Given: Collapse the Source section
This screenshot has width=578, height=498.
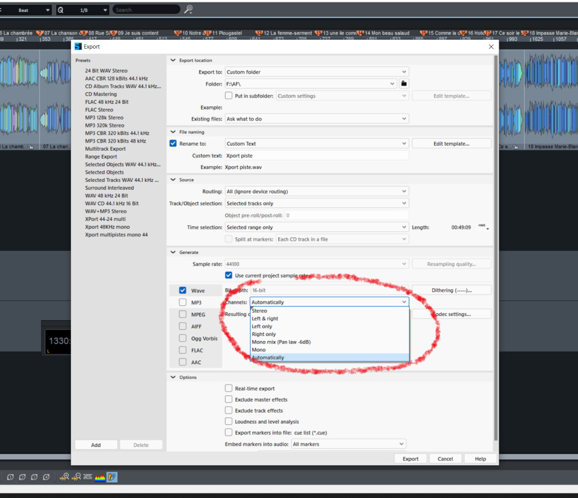Looking at the screenshot, I should [173, 180].
